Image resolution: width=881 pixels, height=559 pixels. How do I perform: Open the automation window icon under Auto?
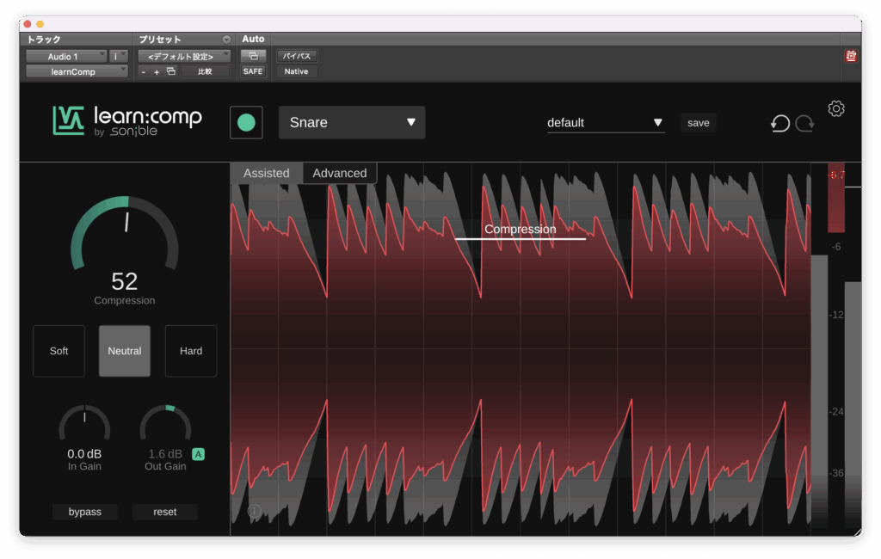[x=253, y=56]
